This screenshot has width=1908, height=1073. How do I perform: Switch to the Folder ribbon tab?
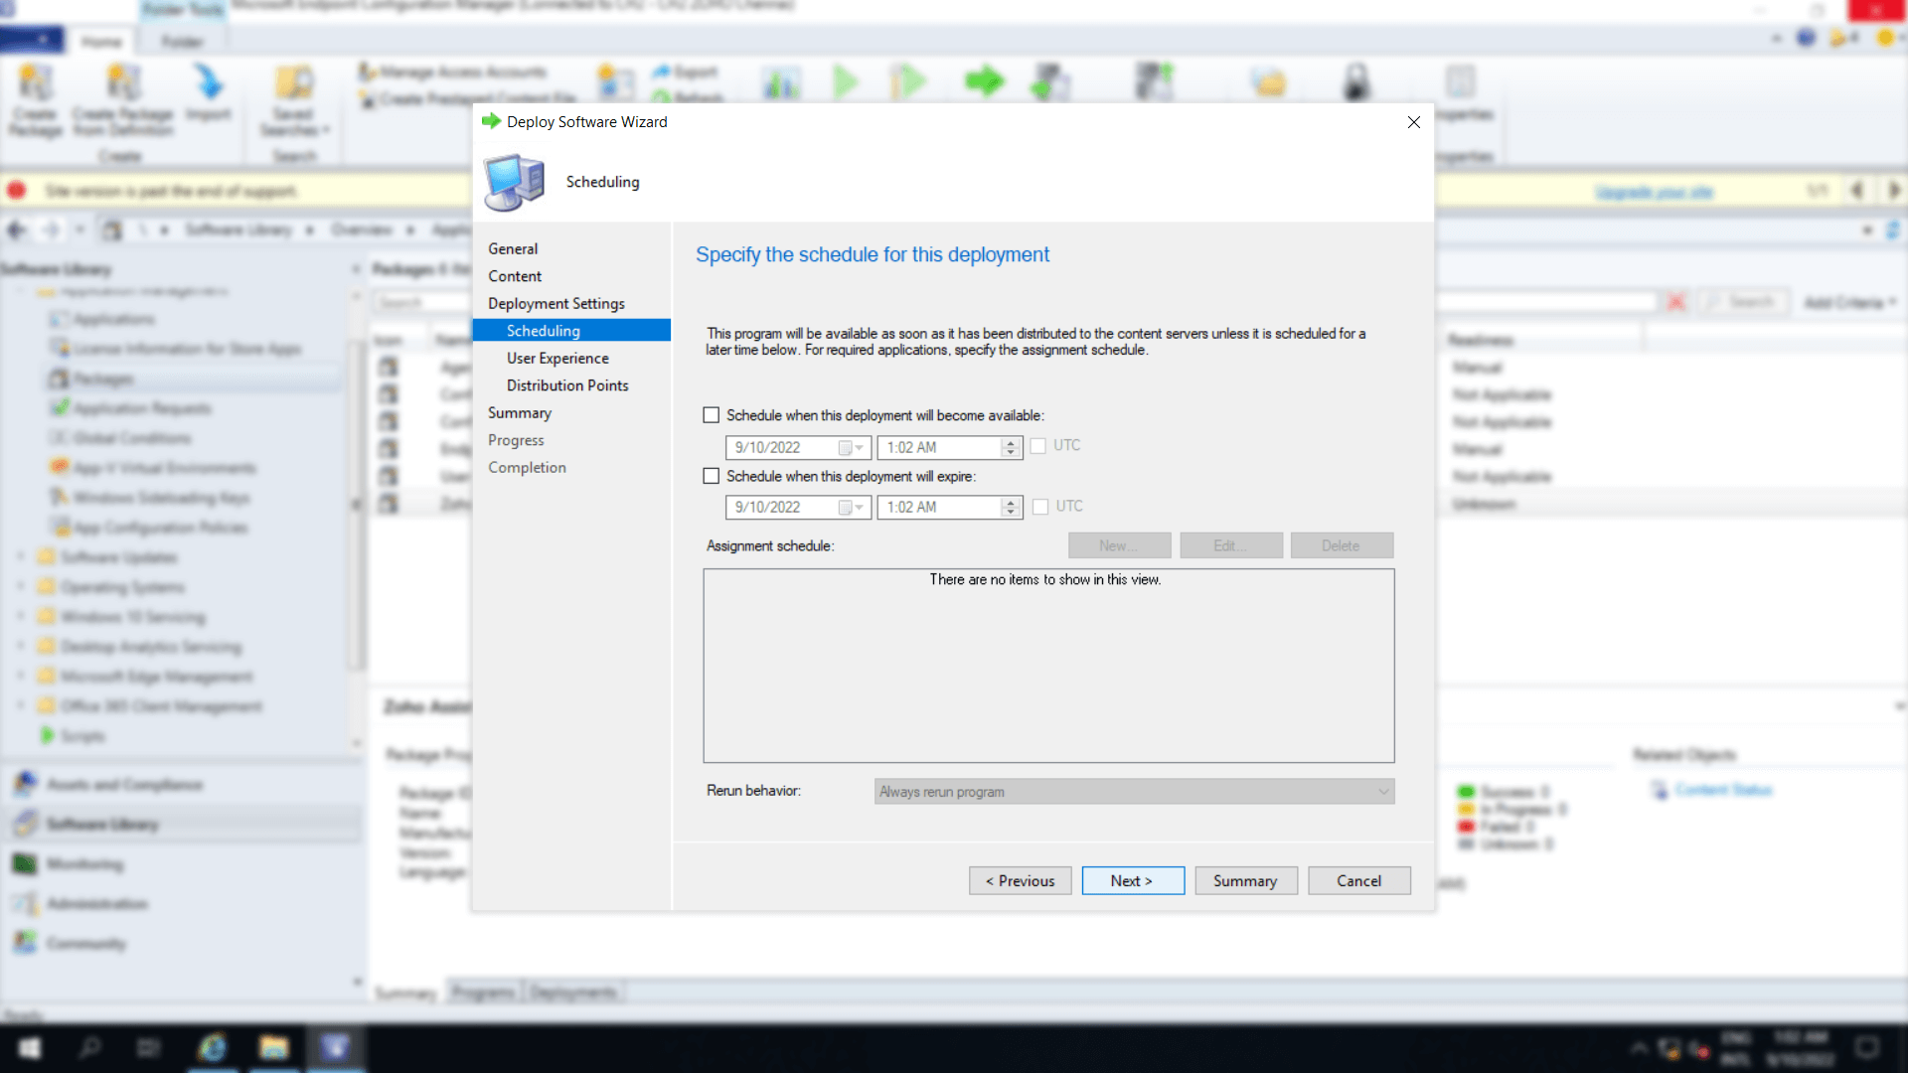182,41
